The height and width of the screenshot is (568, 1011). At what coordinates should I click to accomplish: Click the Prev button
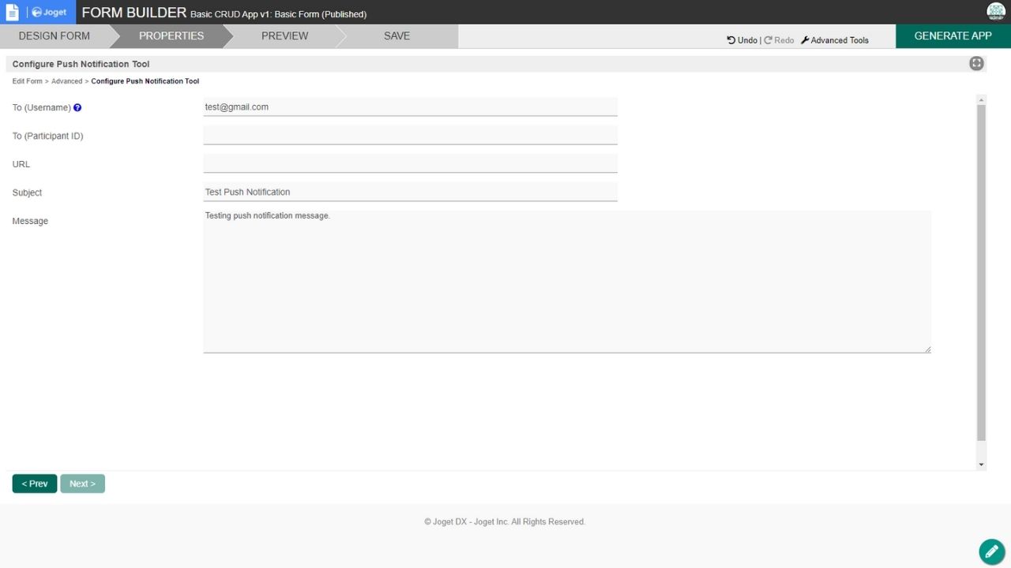(35, 484)
